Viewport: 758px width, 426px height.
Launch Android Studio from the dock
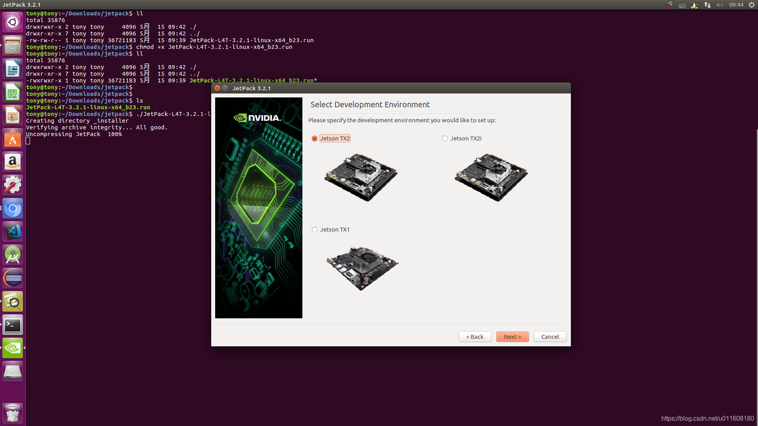point(13,255)
